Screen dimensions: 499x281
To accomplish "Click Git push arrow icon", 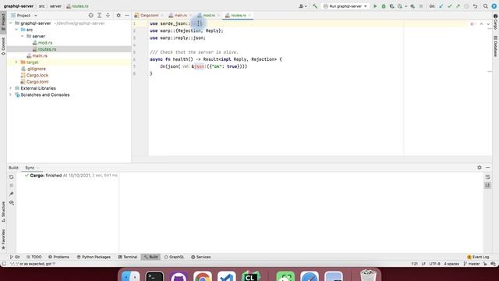I will coord(458,6).
